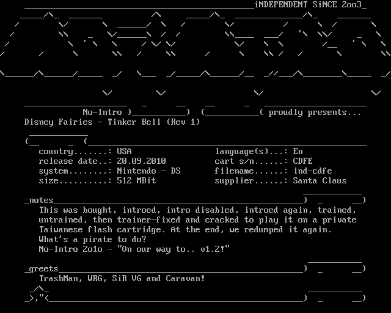Select the release date '20.09.2010'
This screenshot has height=313, width=391.
pos(141,161)
